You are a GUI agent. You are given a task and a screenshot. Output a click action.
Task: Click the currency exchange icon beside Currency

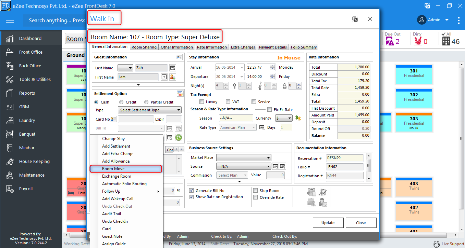click(x=298, y=118)
